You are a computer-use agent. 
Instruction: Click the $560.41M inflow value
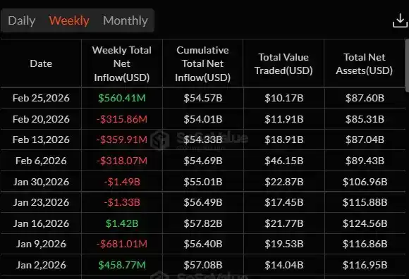pos(122,98)
